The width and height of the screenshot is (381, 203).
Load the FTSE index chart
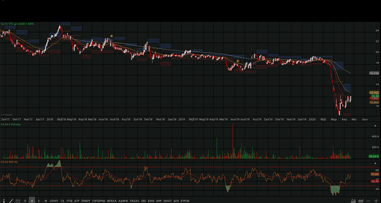(x=69, y=201)
